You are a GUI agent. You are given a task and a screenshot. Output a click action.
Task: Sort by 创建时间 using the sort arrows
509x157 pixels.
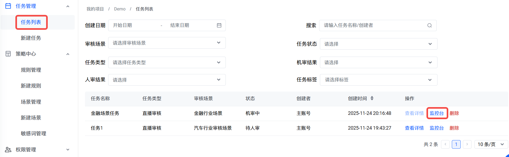[372, 98]
